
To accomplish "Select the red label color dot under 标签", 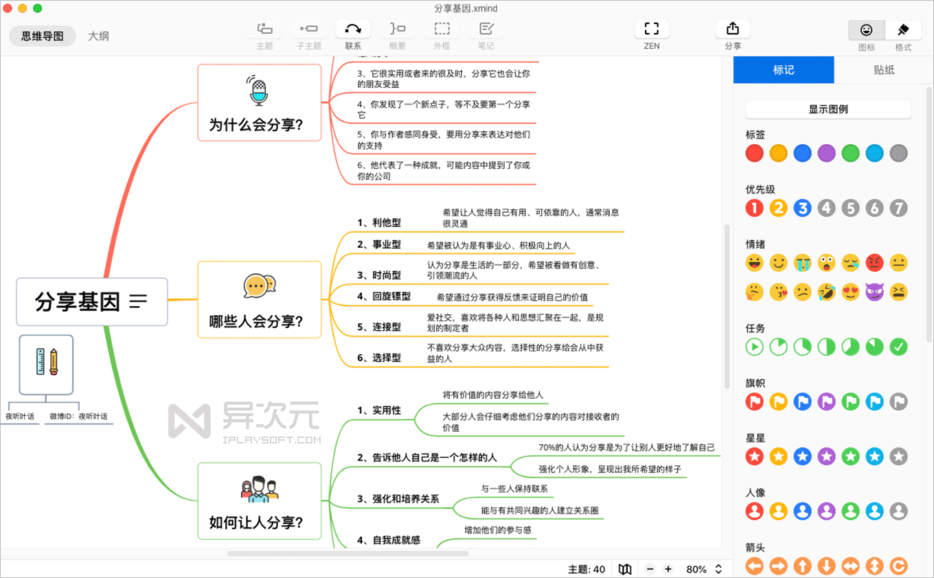I will tap(754, 153).
